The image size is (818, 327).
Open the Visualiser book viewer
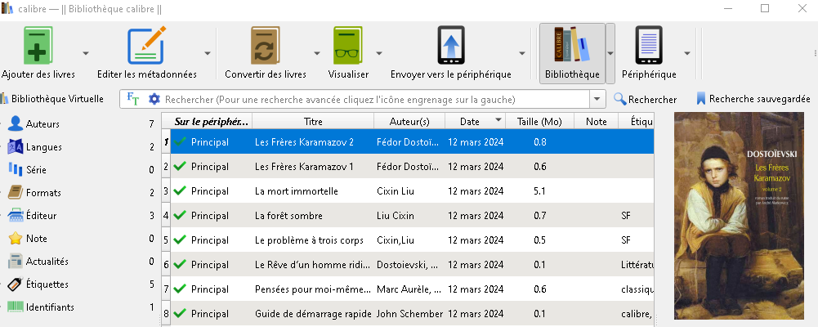[x=348, y=46]
